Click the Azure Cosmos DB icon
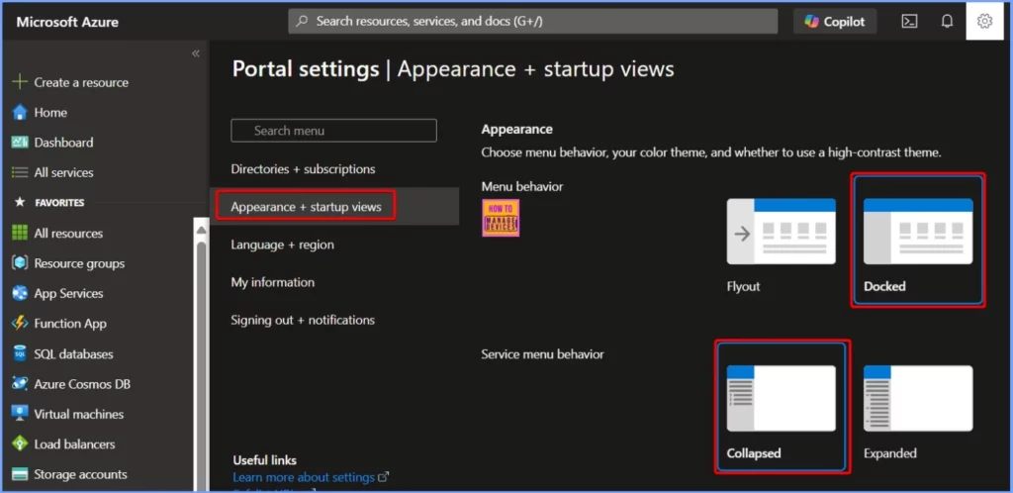Screen dimensions: 1013x493 20,384
